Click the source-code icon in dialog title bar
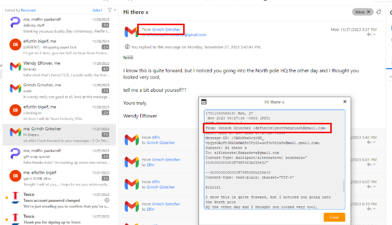The image size is (392, 225). point(204,102)
